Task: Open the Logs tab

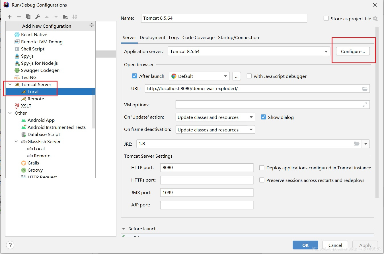Action: click(x=174, y=38)
